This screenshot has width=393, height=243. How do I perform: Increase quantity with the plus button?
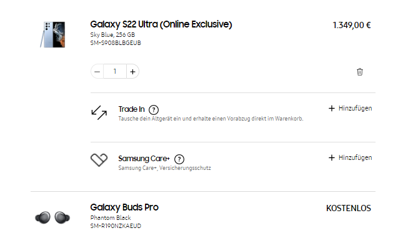(133, 72)
